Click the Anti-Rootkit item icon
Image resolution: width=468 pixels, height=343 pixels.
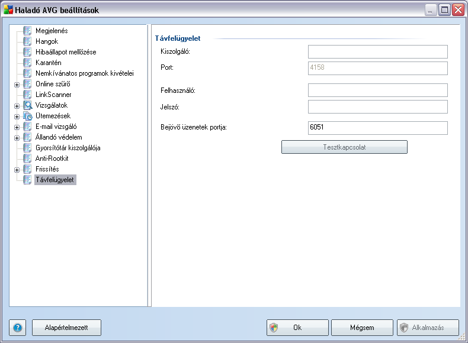click(x=27, y=158)
